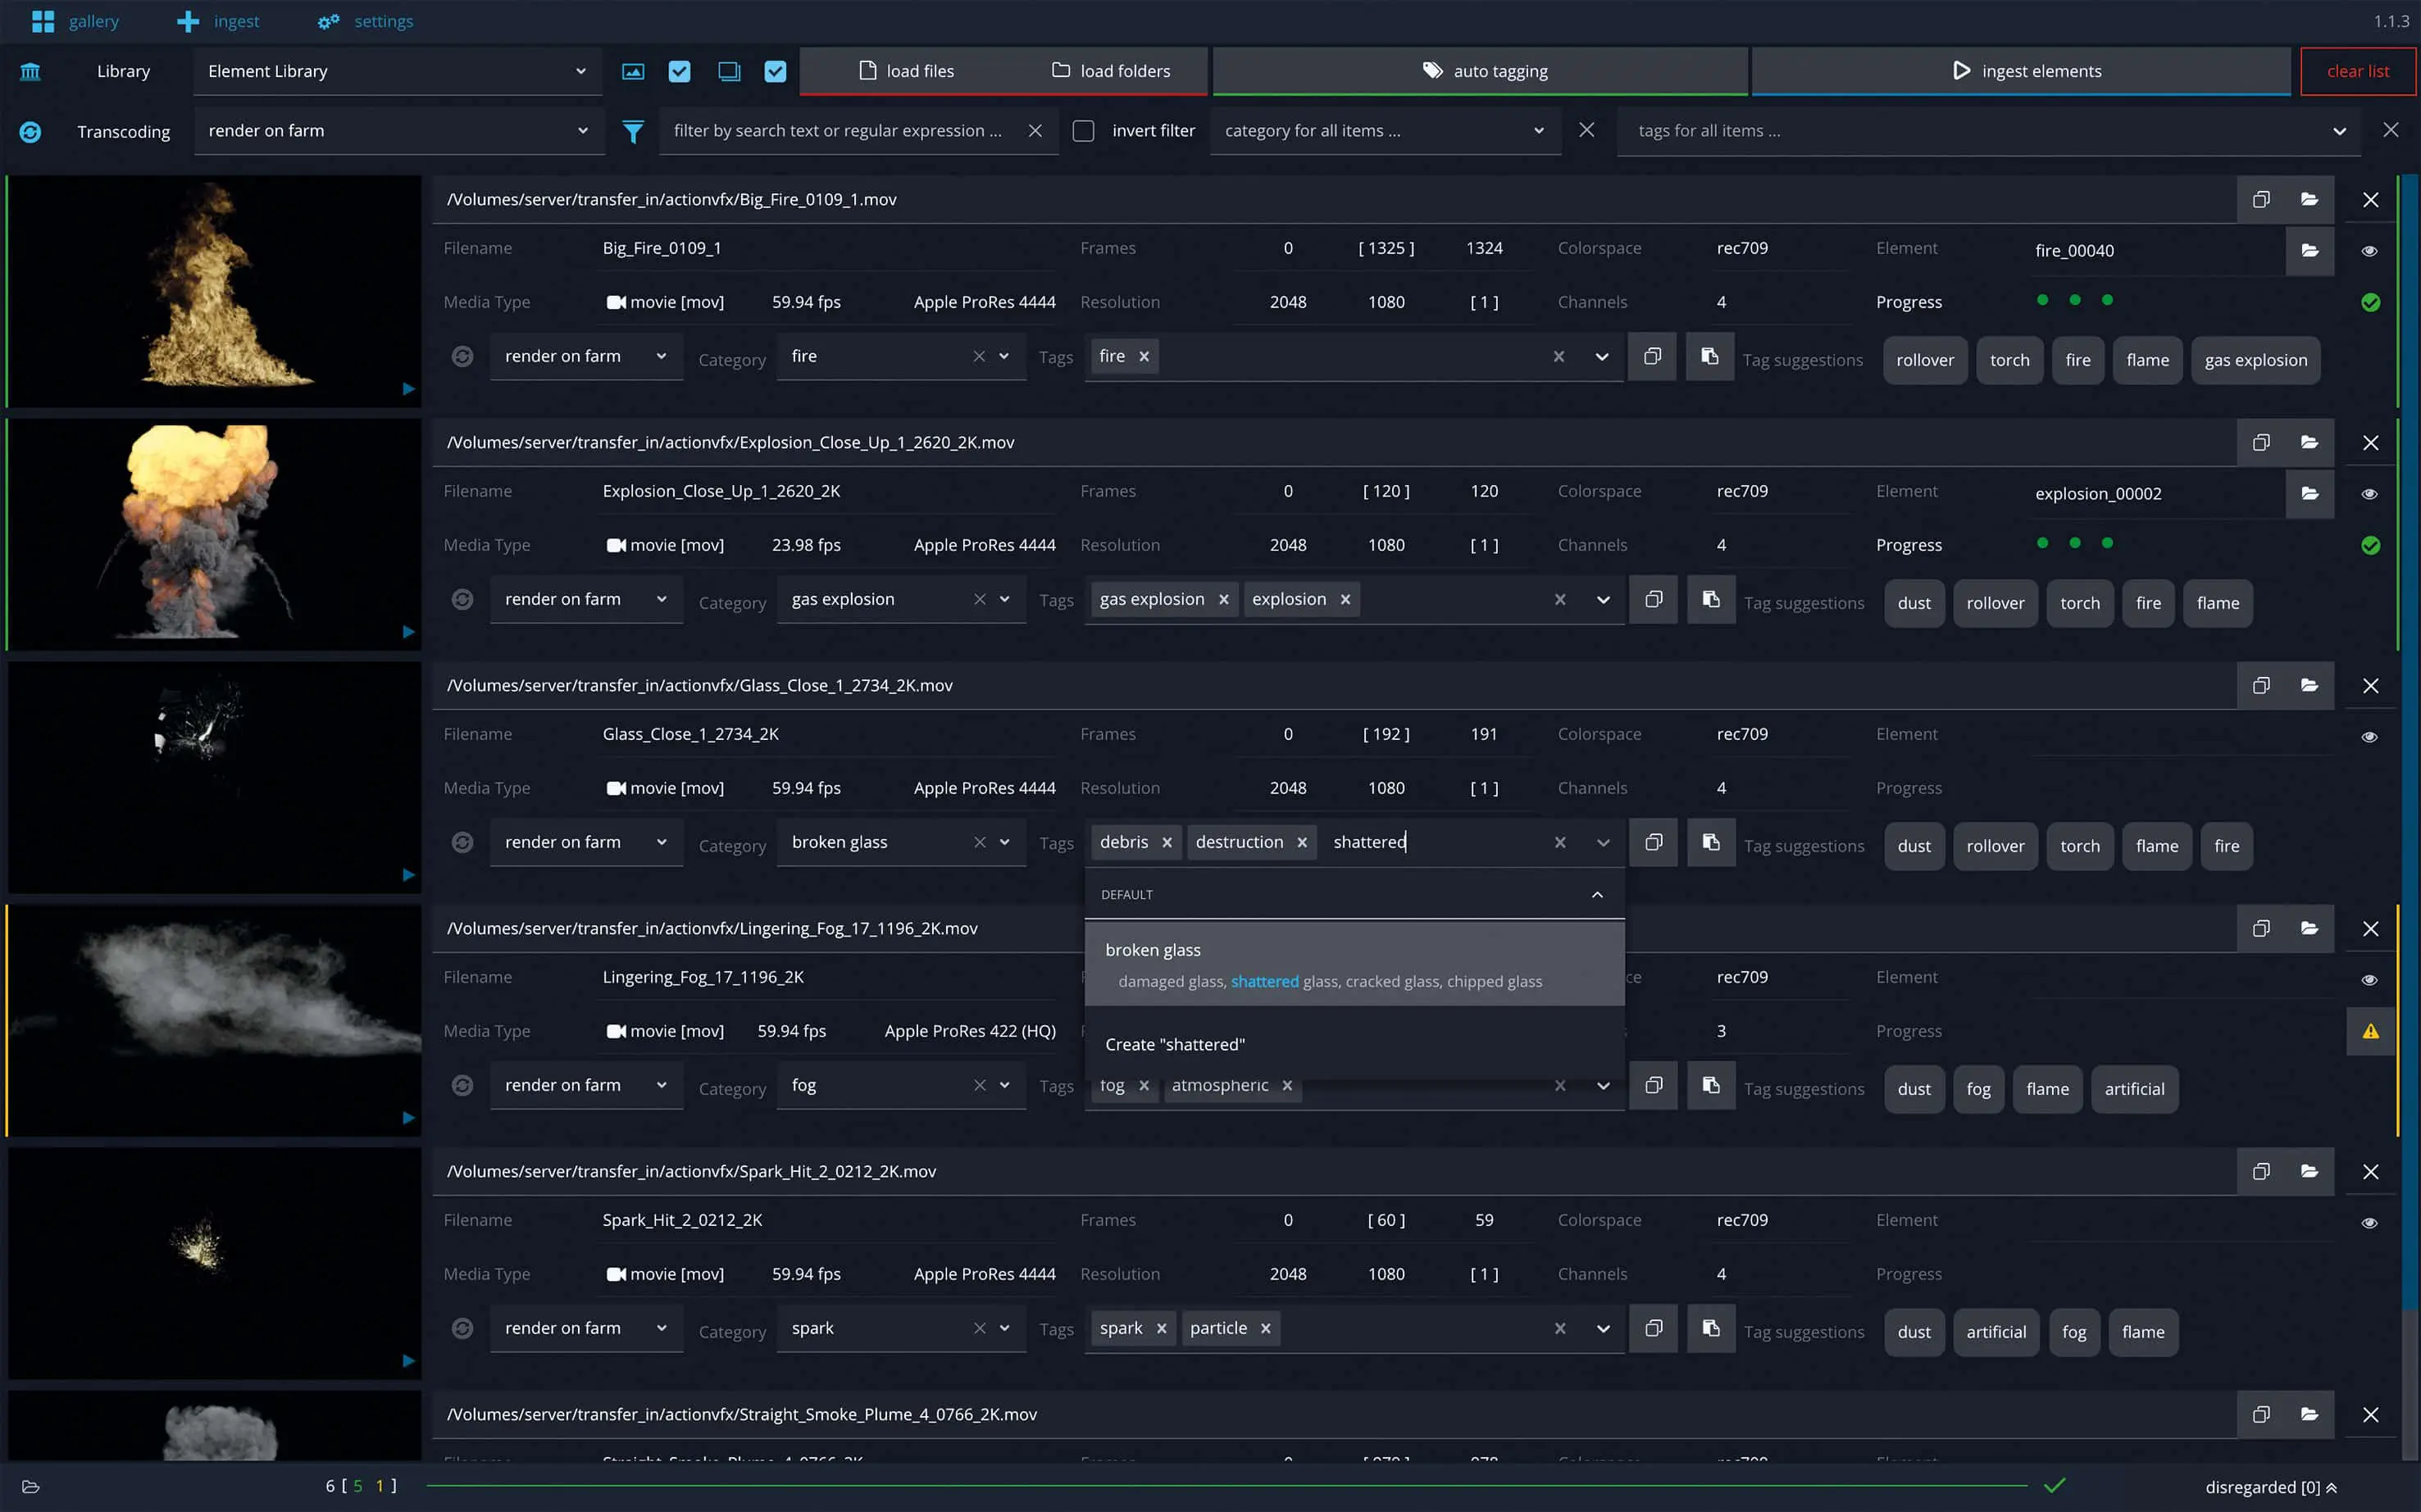Click the filter funnel icon
This screenshot has width=2421, height=1512.
(632, 131)
